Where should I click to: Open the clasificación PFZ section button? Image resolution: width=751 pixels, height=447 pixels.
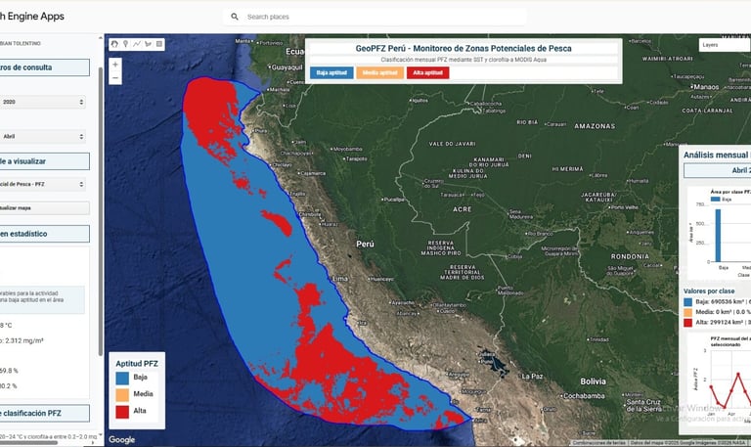45,413
